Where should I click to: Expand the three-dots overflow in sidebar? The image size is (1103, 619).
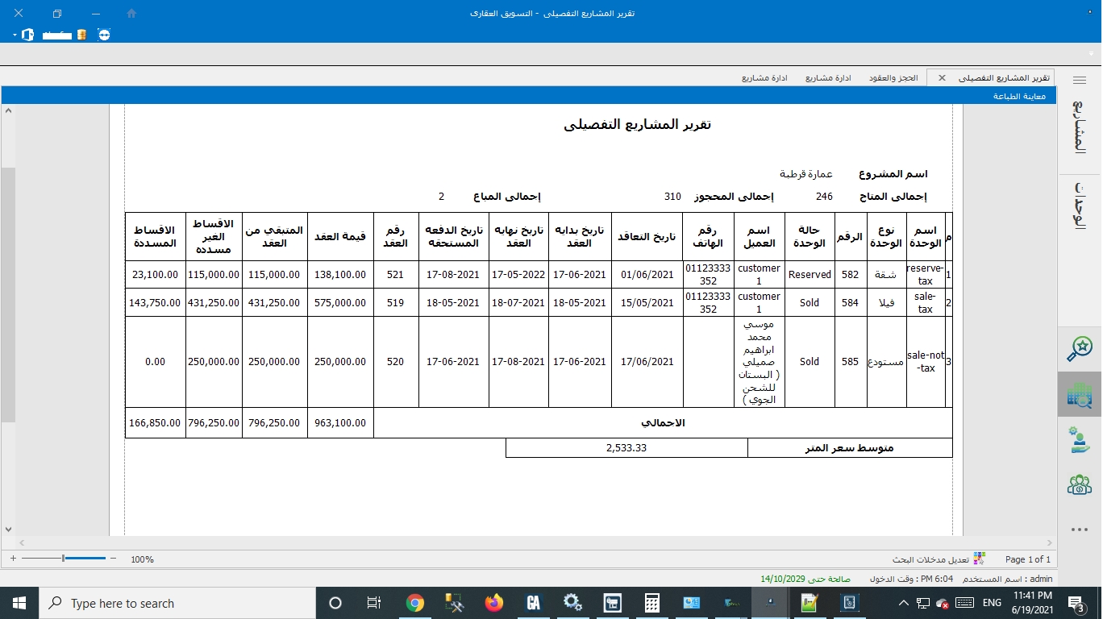[1079, 530]
